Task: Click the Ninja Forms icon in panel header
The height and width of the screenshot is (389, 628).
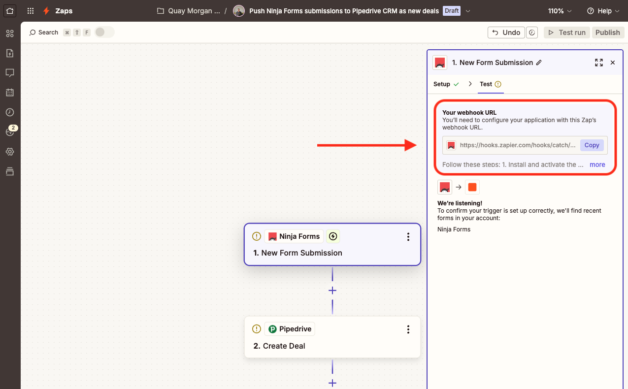Action: click(440, 63)
